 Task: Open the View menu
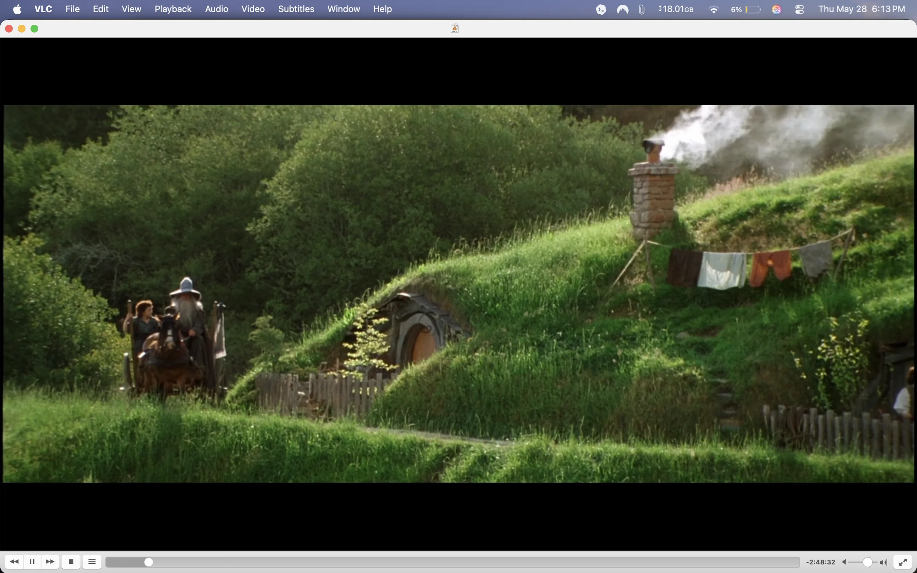131,9
